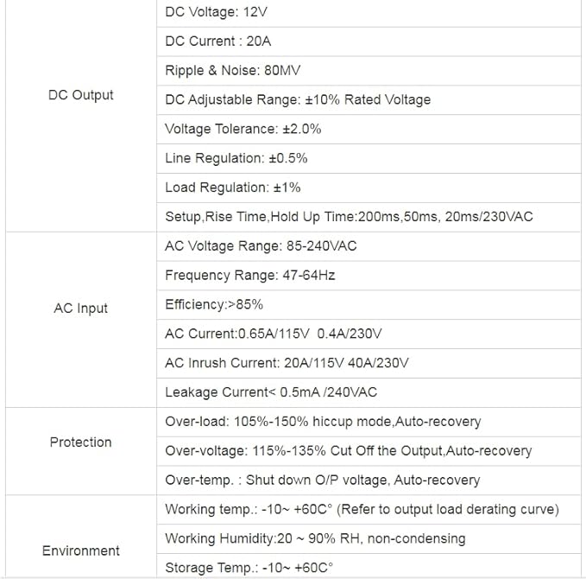
Task: Select the AC Voltage Range: 85-240VAC row
Action: (x=261, y=246)
